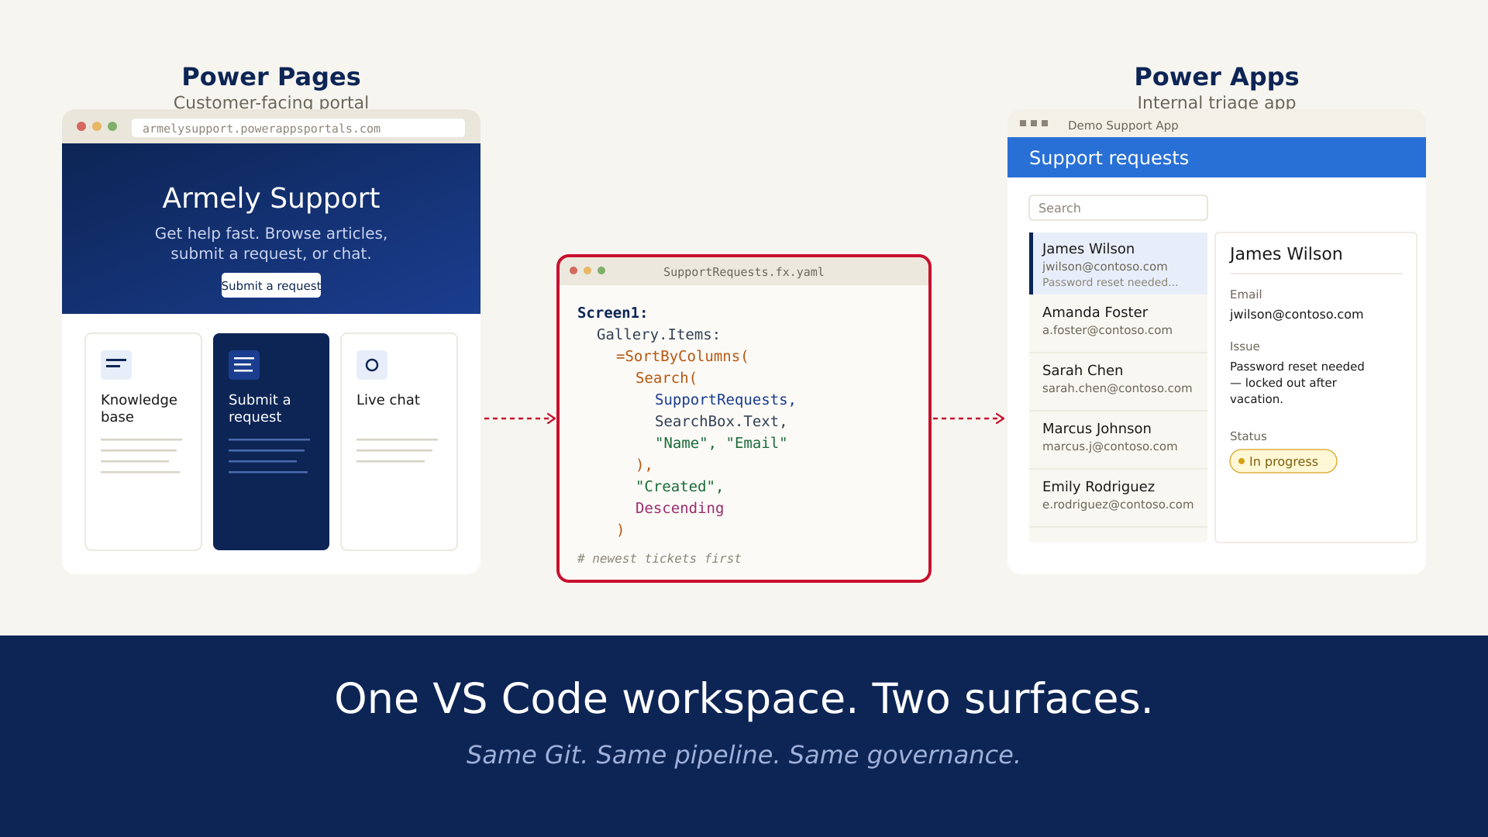Click the armelysupport.powerappsportals.com address bar
Viewport: 1488px width, 837px height.
click(x=298, y=128)
